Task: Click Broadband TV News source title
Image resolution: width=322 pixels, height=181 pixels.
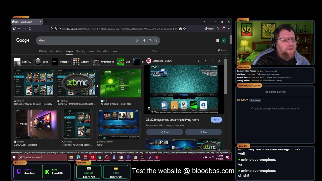Action: (x=162, y=61)
